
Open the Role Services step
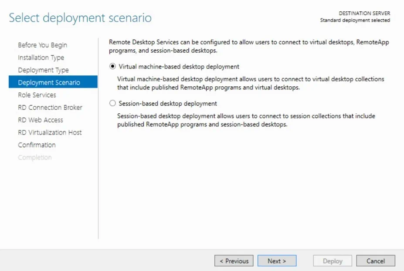(37, 95)
